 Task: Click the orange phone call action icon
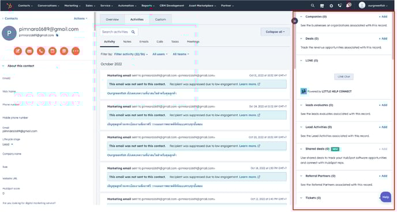tap(41, 51)
